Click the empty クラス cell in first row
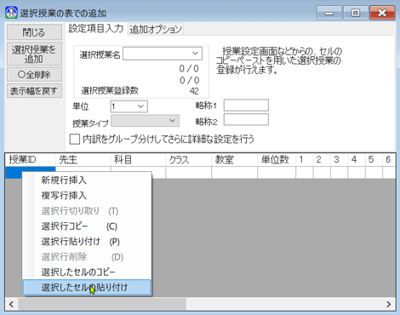The image size is (400, 315). [x=189, y=173]
